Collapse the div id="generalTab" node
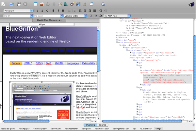Image resolution: width=196 pixels, height=131 pixels. [134, 60]
